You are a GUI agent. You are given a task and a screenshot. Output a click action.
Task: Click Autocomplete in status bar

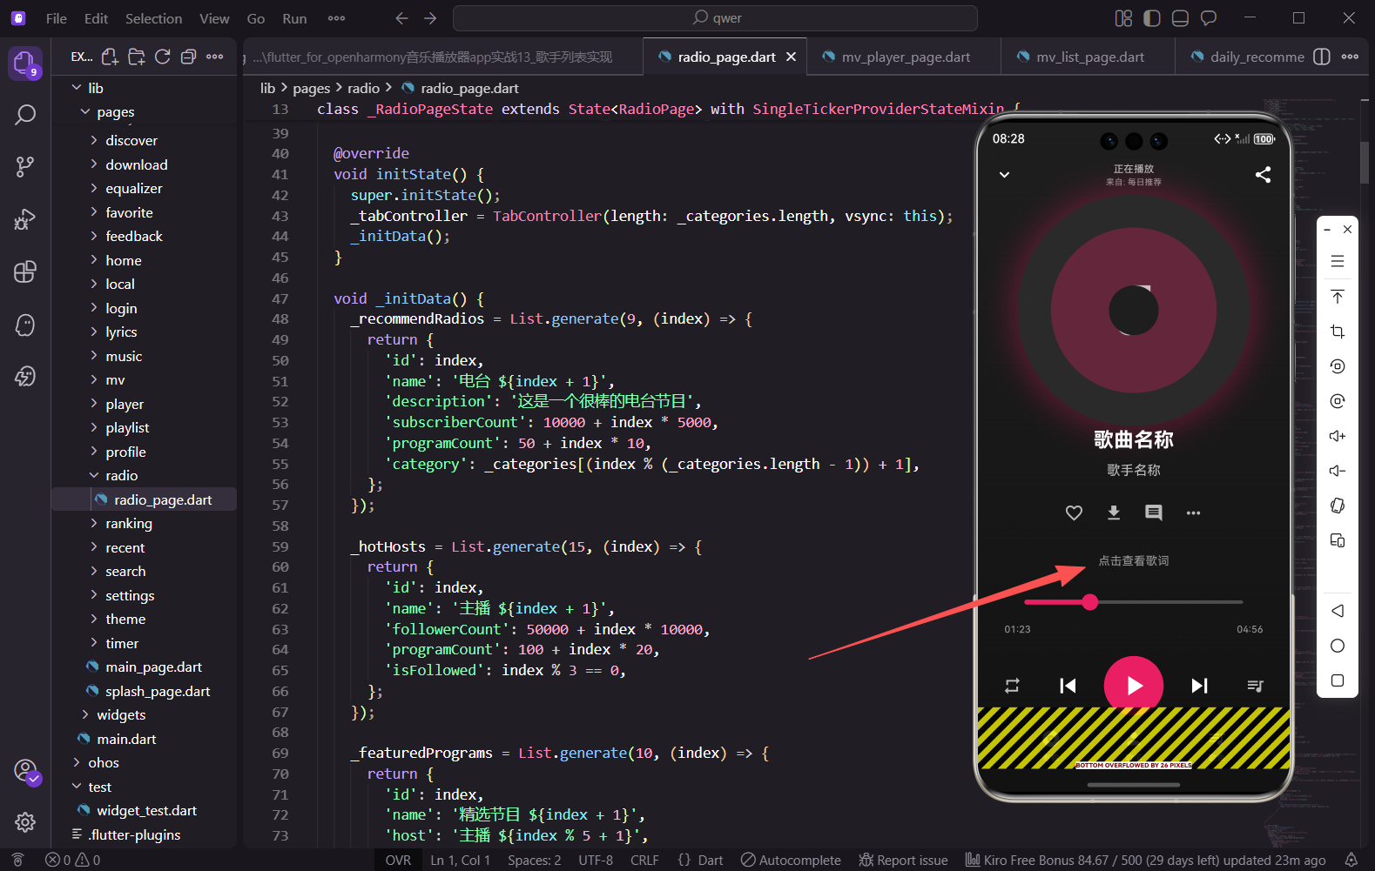(x=791, y=860)
